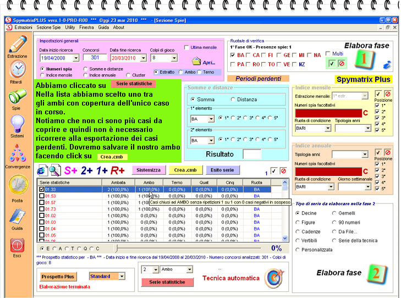The image size is (401, 298).
Task: Select the Sistemi lightbulb icon
Action: click(x=17, y=123)
